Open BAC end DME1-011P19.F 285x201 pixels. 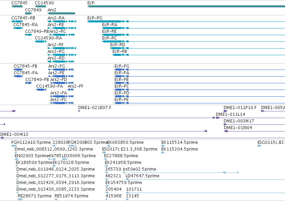point(240,108)
